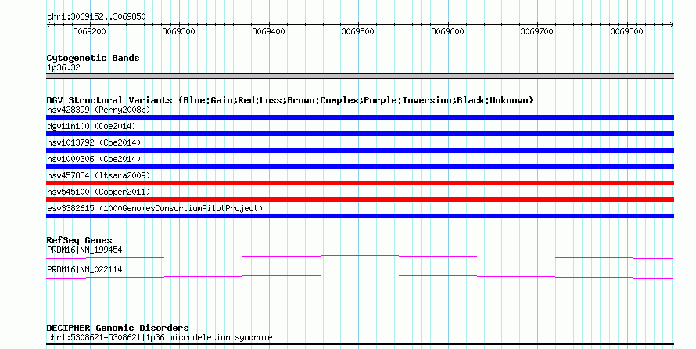696x349 pixels.
Task: Click the 1p36.32 cytogenetic band bar
Action: (x=360, y=76)
